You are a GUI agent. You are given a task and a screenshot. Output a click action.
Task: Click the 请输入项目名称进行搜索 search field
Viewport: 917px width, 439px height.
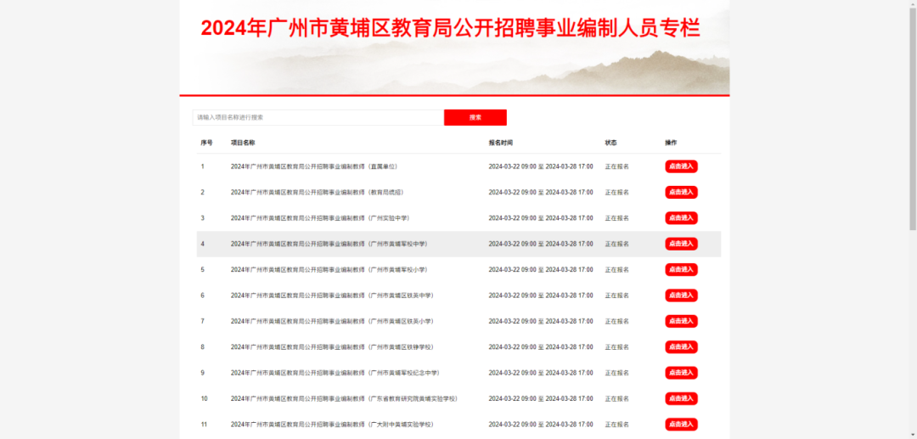[x=318, y=117]
